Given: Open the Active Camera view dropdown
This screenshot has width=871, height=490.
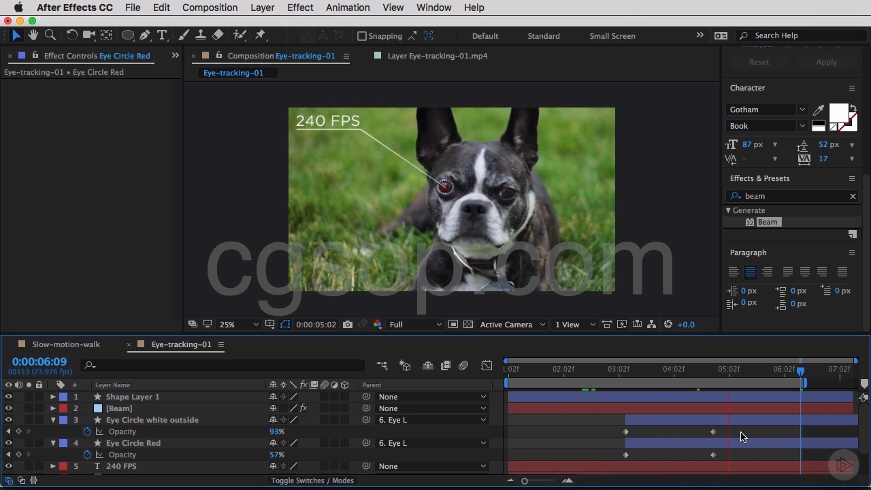Looking at the screenshot, I should point(512,325).
